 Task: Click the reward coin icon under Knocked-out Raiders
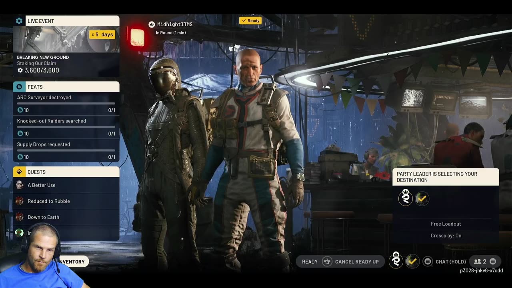[x=20, y=134]
